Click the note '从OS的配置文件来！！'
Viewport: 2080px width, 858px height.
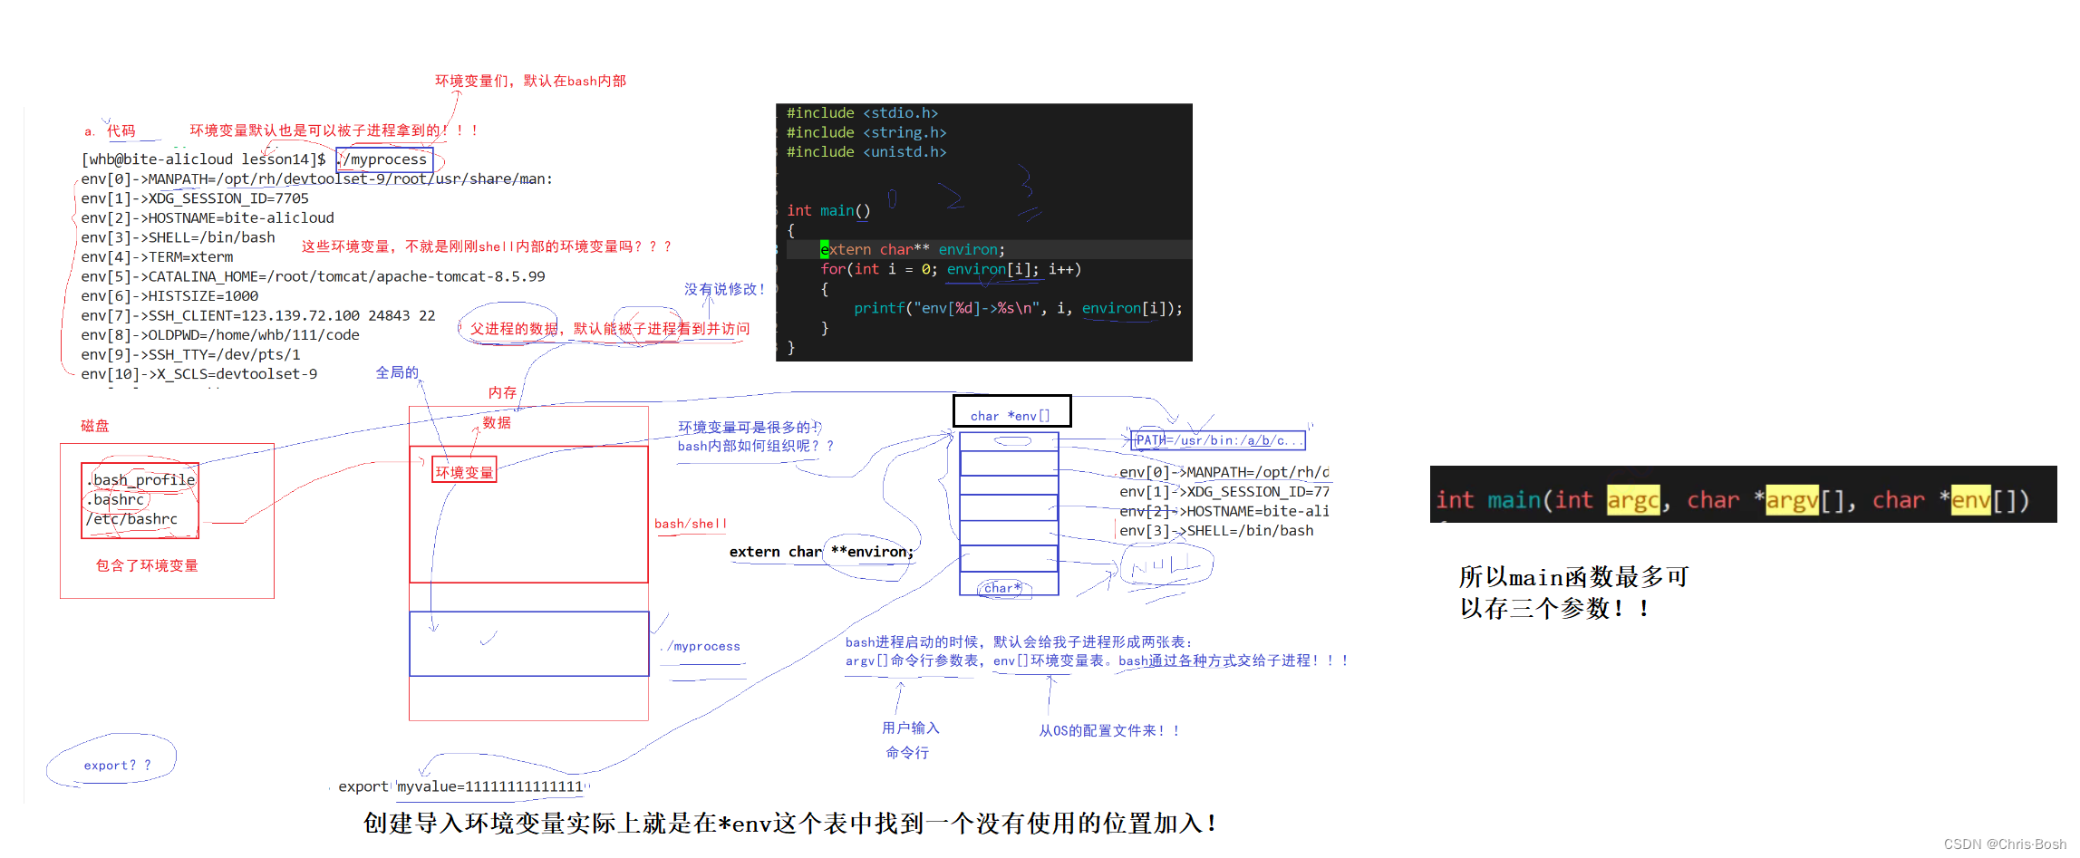(x=1109, y=731)
